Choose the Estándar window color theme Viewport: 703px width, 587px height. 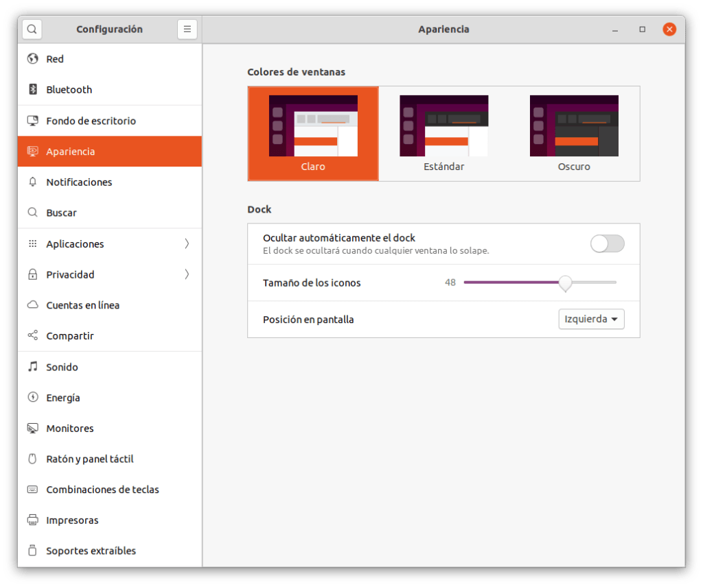[443, 134]
